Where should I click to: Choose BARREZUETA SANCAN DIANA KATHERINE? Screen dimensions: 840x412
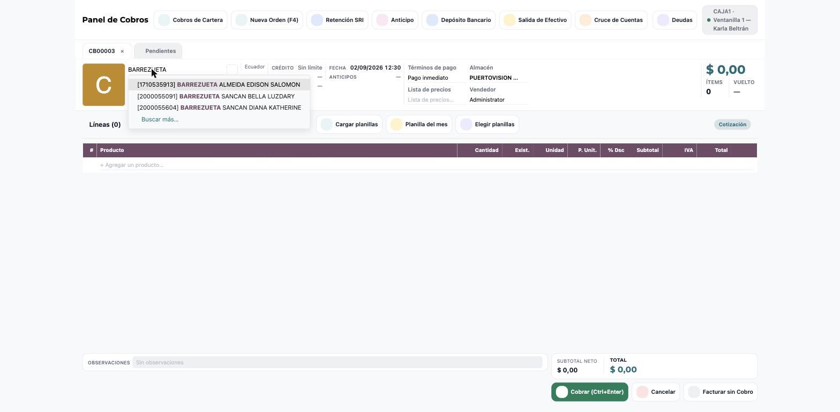[219, 108]
